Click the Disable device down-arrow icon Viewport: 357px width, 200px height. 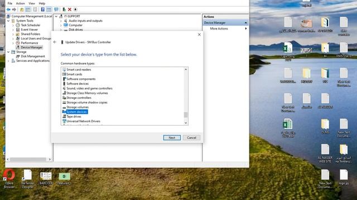coord(75,9)
